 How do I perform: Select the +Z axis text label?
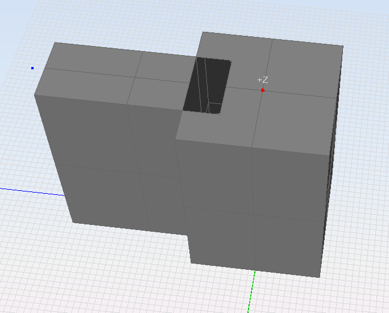coord(262,80)
